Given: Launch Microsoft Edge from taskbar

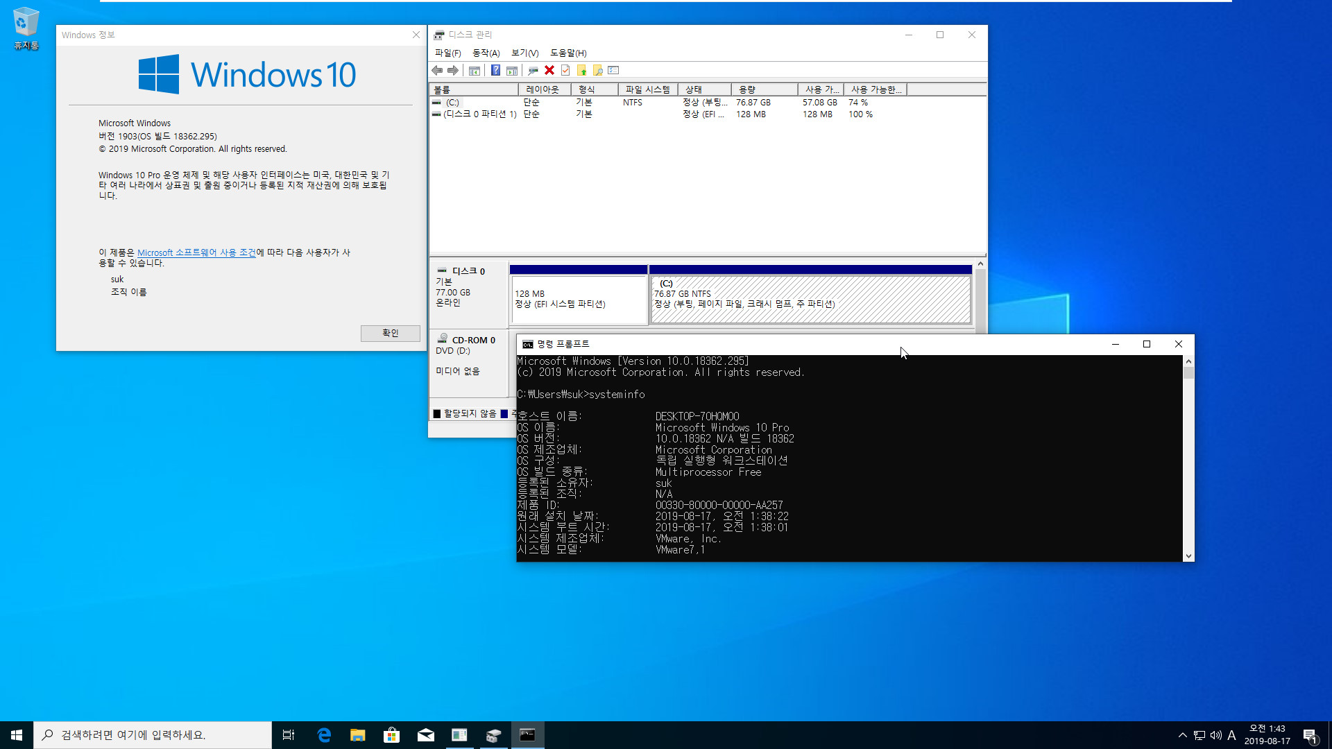Looking at the screenshot, I should click(324, 735).
